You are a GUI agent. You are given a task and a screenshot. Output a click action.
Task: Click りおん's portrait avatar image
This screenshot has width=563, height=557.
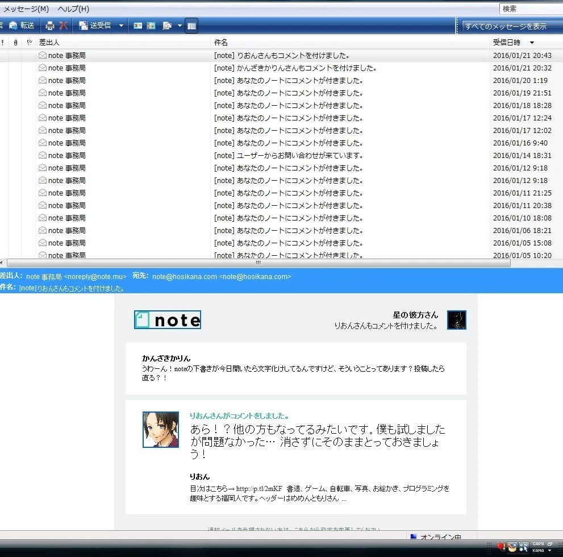(x=161, y=430)
